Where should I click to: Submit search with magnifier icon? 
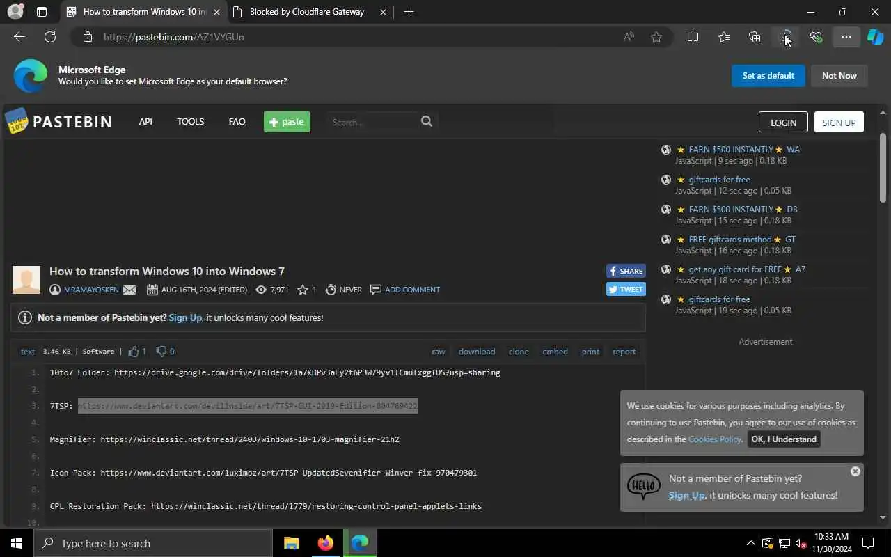click(x=427, y=121)
